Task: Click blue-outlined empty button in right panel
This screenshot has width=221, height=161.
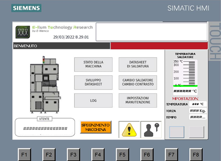Action: (x=177, y=132)
